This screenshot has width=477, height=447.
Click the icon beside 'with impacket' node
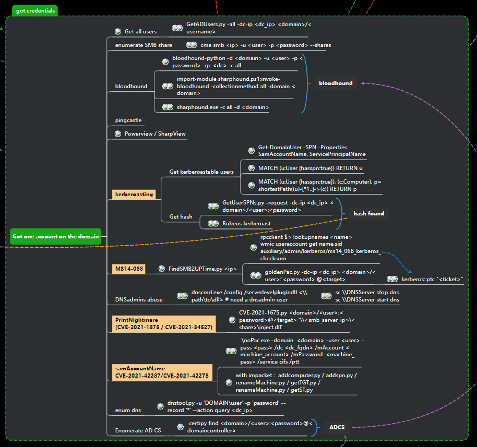click(x=229, y=382)
